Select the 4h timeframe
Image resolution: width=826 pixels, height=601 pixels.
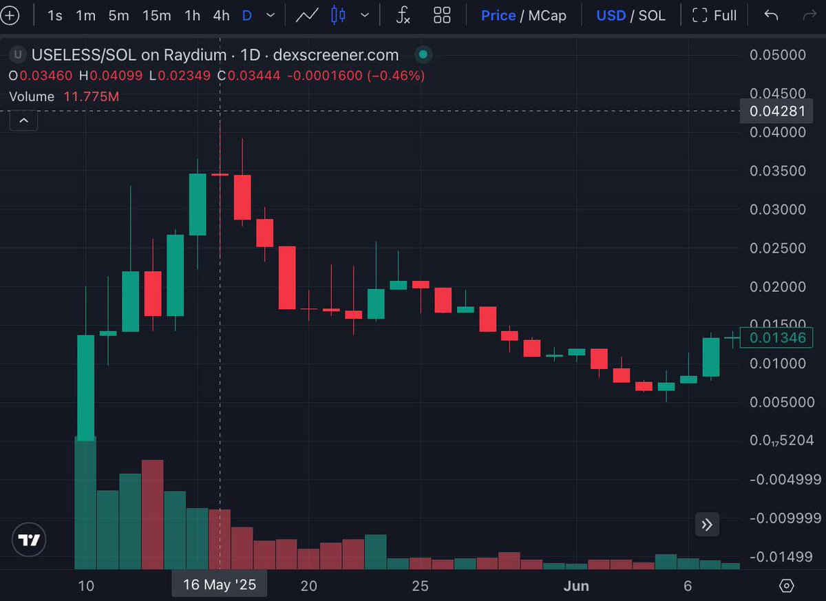(221, 15)
